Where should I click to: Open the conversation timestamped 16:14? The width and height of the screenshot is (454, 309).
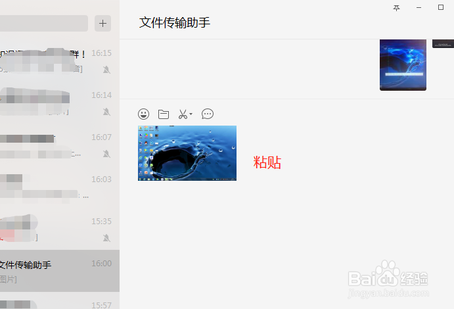click(x=60, y=103)
